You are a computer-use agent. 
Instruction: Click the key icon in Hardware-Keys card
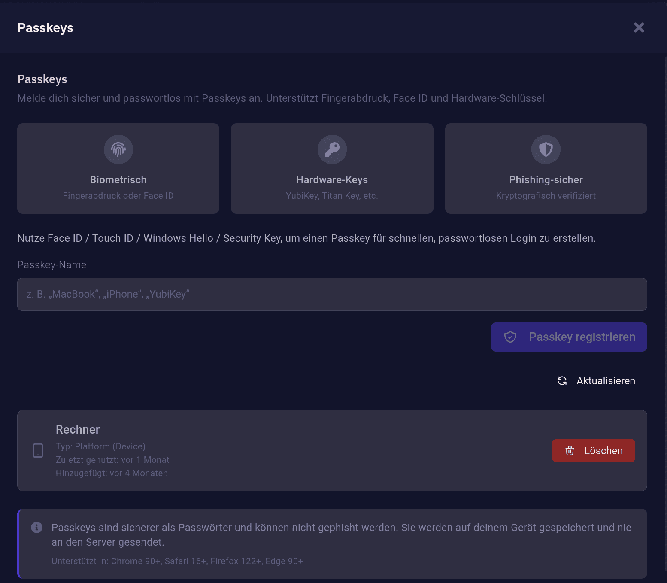pyautogui.click(x=332, y=149)
